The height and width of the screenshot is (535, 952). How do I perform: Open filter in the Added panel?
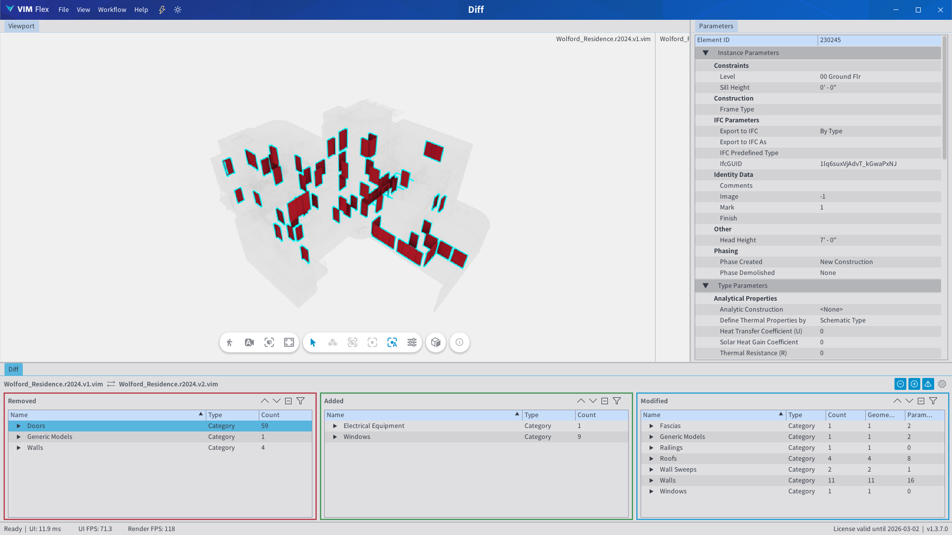point(617,401)
